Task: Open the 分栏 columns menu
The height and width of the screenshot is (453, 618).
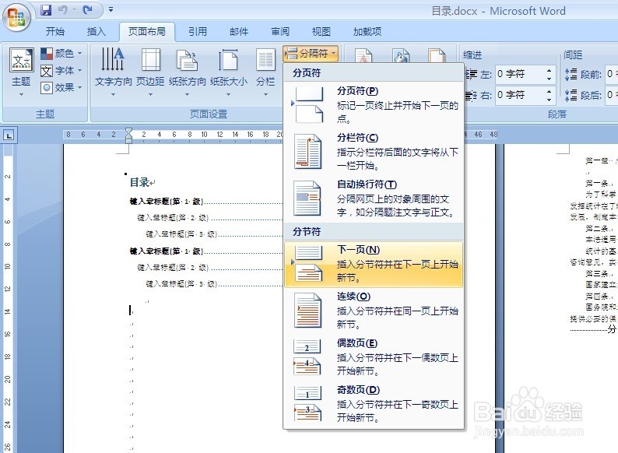Action: (x=265, y=72)
